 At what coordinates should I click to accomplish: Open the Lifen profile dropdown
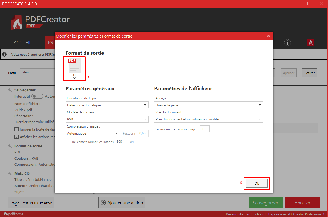[x=37, y=73]
